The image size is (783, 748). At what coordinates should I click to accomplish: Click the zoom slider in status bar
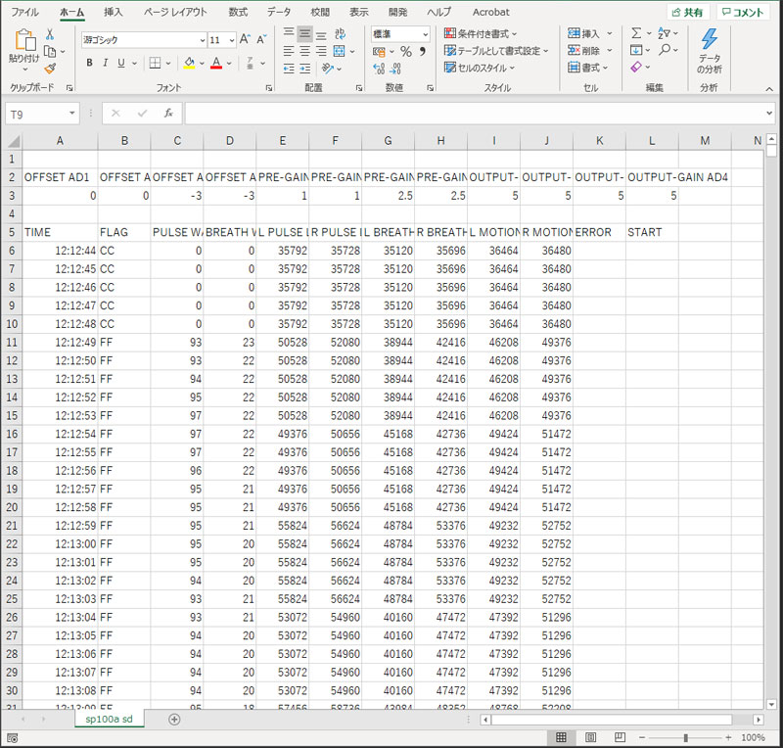685,737
